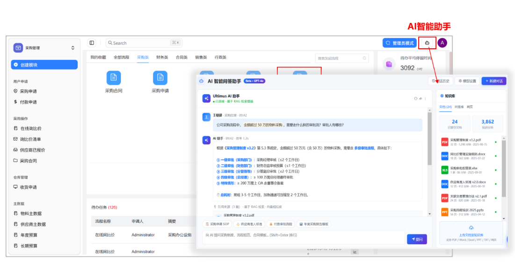Click the envelope icon beside 询比价清单
Image resolution: width=515 pixels, height=277 pixels.
pos(15,139)
